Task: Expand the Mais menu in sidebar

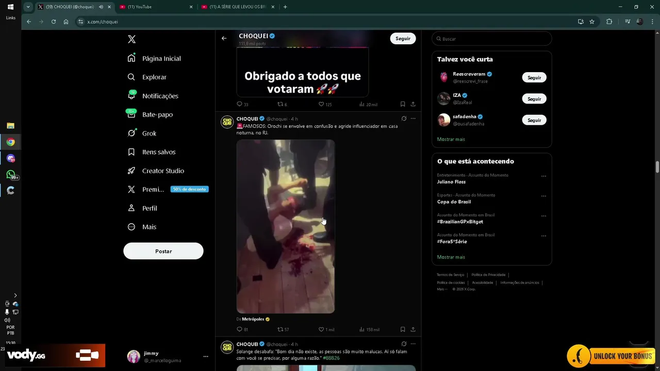Action: pos(142,227)
